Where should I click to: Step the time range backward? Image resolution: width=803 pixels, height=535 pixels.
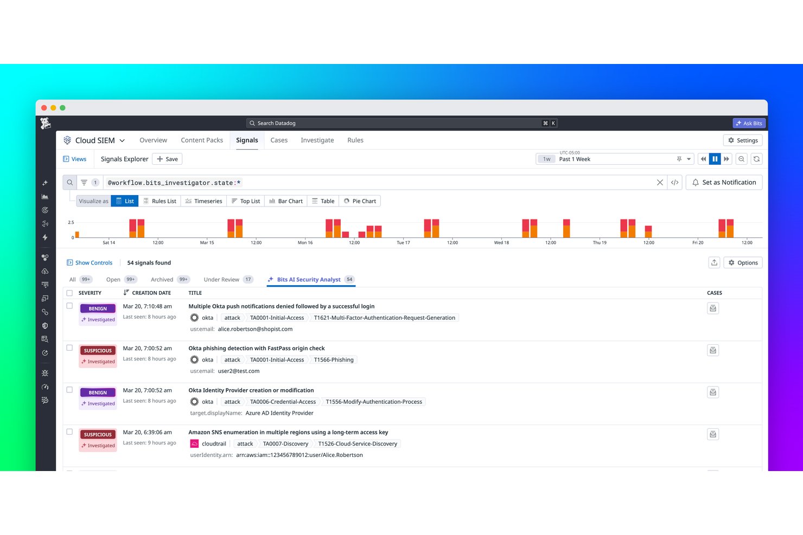tap(704, 159)
